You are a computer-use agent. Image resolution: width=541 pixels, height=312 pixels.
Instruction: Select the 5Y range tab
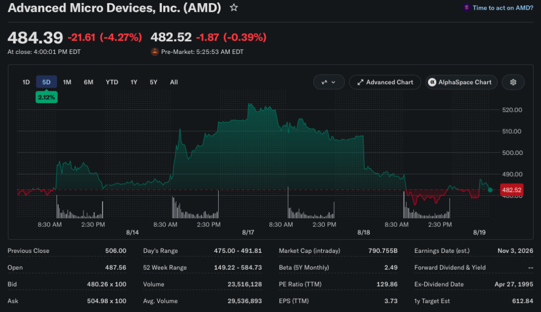[x=154, y=82]
